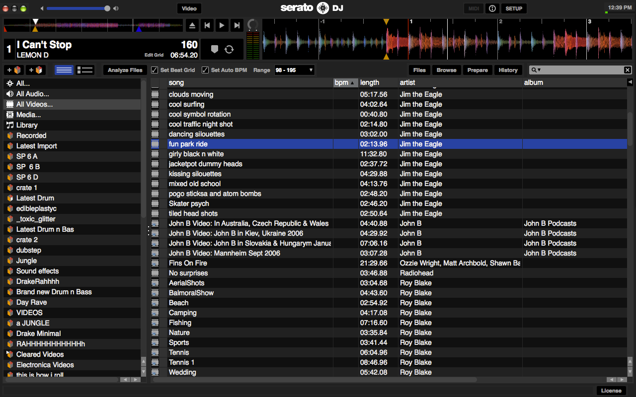Open the search options dropdown
The height and width of the screenshot is (397, 636).
(536, 70)
